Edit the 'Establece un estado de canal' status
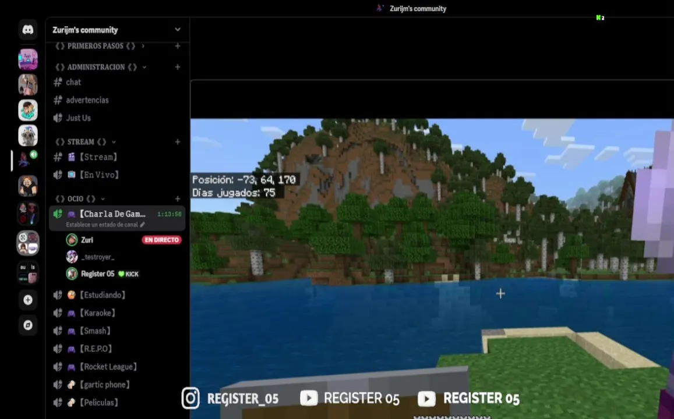Image resolution: width=674 pixels, height=419 pixels. [105, 225]
